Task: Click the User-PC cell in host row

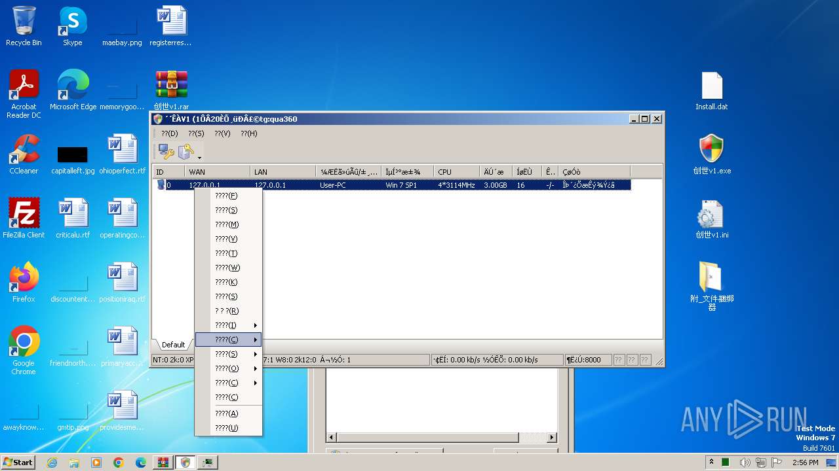Action: pyautogui.click(x=332, y=185)
